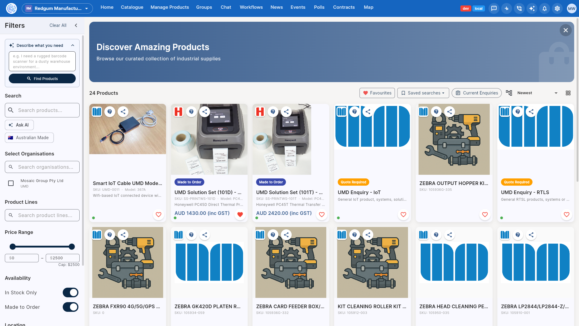Tick the Mosaic Group Pty Ltd checkbox
This screenshot has height=326, width=579.
(x=11, y=183)
